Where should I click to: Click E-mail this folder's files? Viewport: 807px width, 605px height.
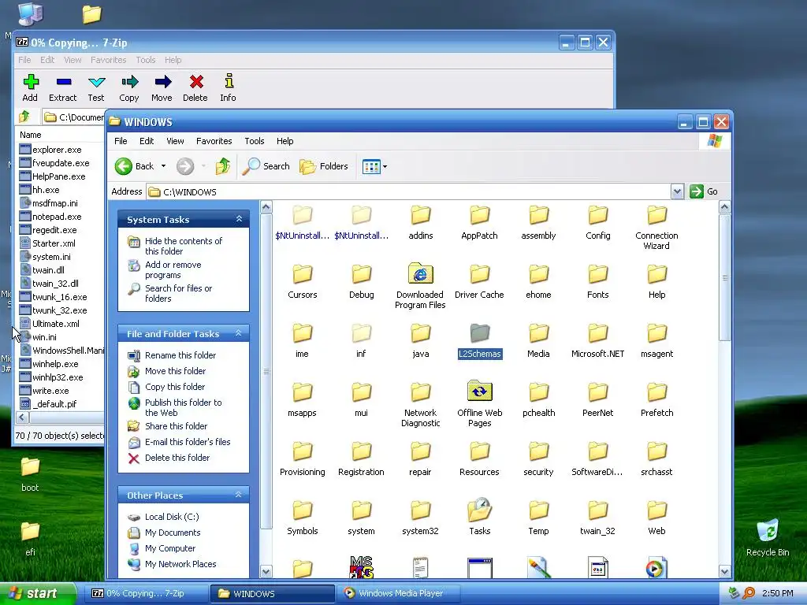(188, 442)
